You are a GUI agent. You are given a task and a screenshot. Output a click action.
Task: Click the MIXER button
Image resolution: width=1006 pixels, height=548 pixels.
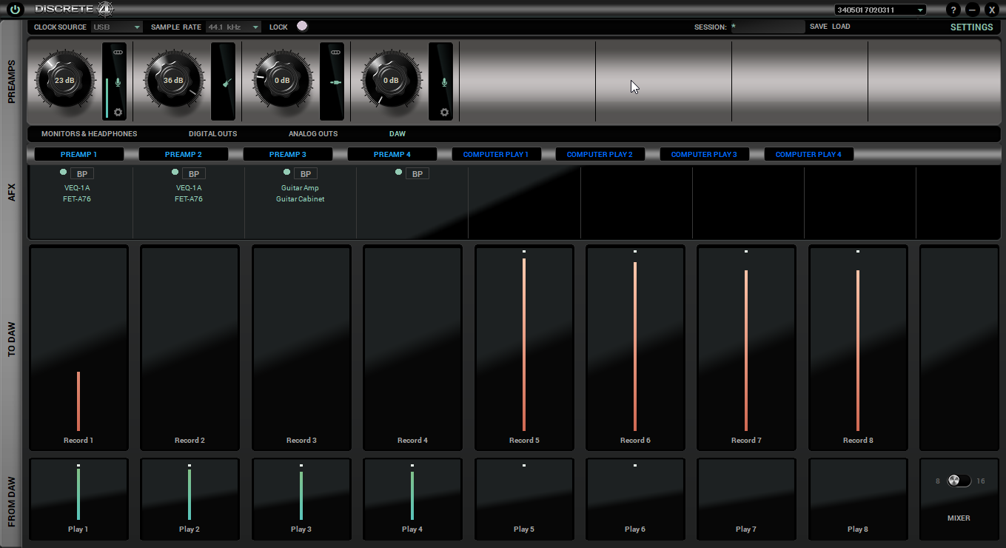pyautogui.click(x=959, y=518)
